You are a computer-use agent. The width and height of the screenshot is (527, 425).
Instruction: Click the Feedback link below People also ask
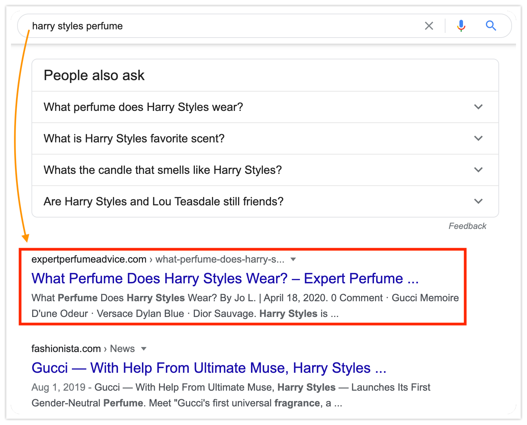click(x=467, y=226)
